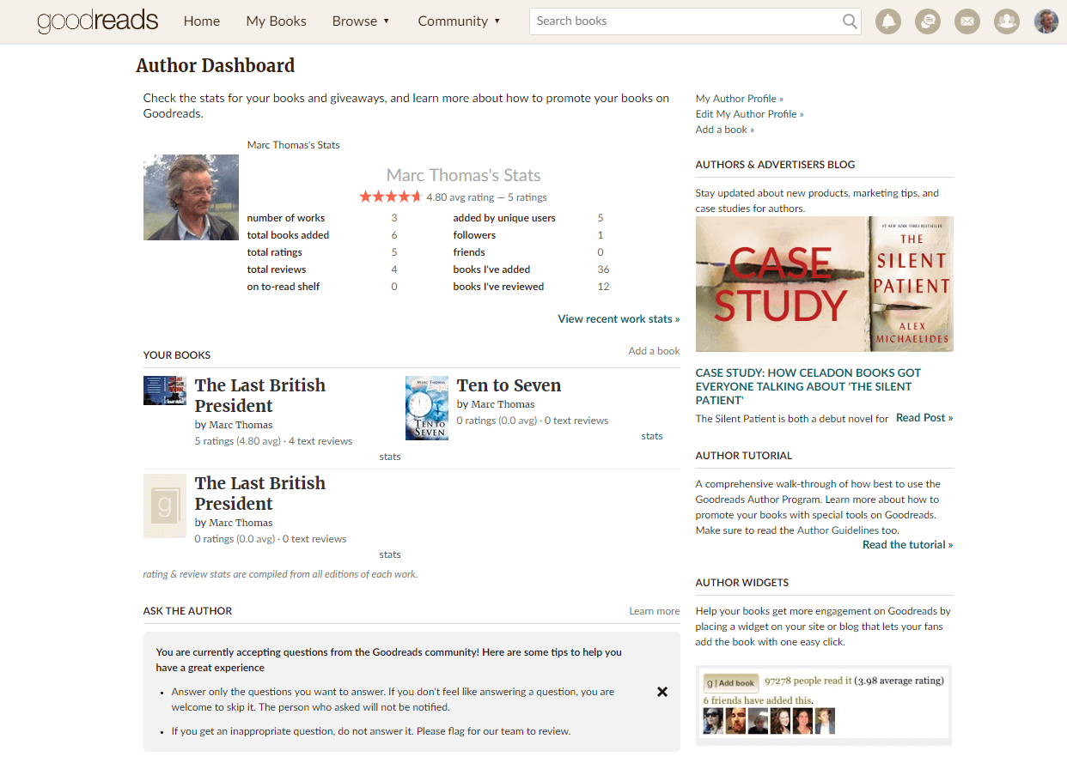1067x757 pixels.
Task: Click the Read Post link
Action: click(924, 418)
